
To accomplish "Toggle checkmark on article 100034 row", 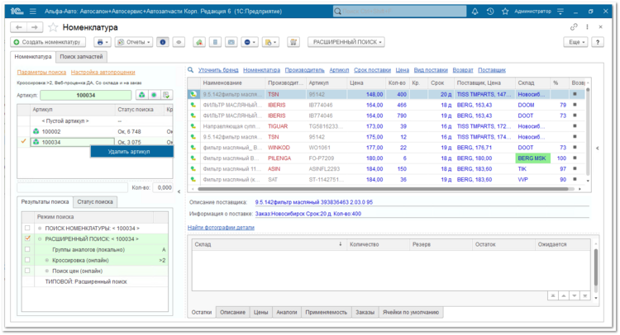I will [x=24, y=141].
